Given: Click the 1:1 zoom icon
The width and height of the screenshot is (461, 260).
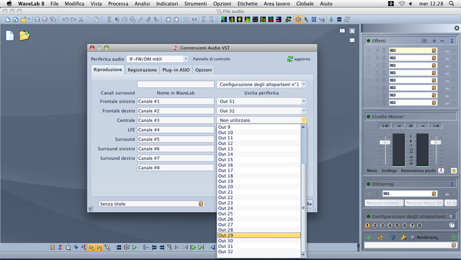Looking at the screenshot, I should pos(194,19).
